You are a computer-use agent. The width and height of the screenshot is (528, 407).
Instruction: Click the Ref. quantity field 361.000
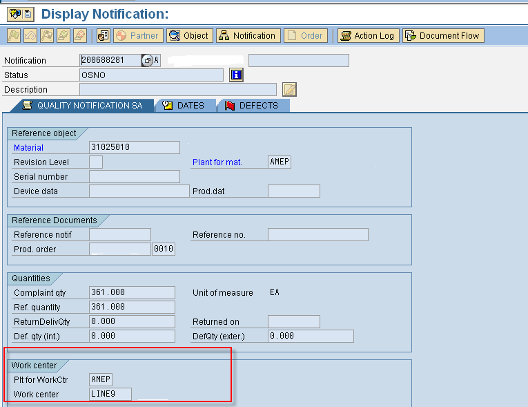[133, 307]
